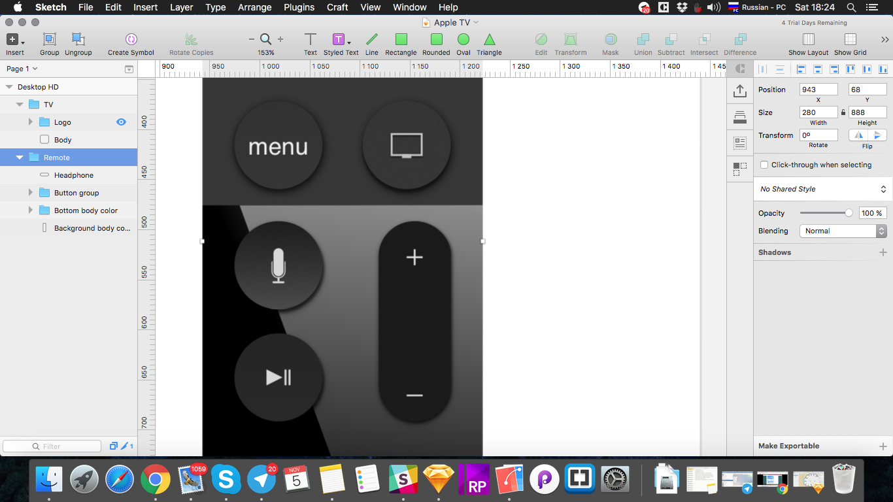Image resolution: width=893 pixels, height=502 pixels.
Task: Click the Opacity percentage field
Action: 873,213
